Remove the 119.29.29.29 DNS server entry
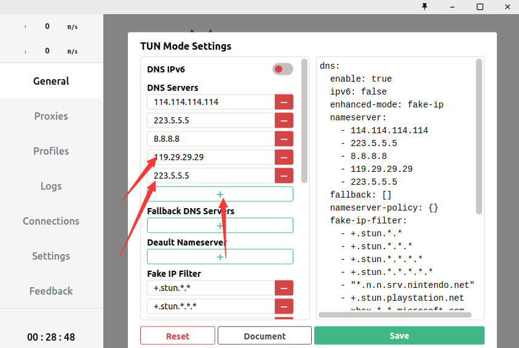This screenshot has width=519, height=348. [283, 157]
